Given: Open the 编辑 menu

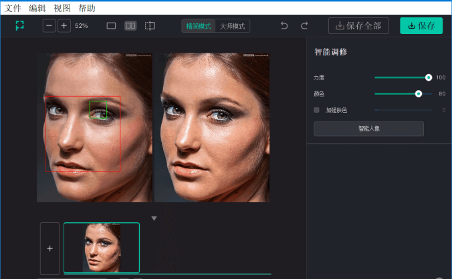Looking at the screenshot, I should tap(37, 8).
